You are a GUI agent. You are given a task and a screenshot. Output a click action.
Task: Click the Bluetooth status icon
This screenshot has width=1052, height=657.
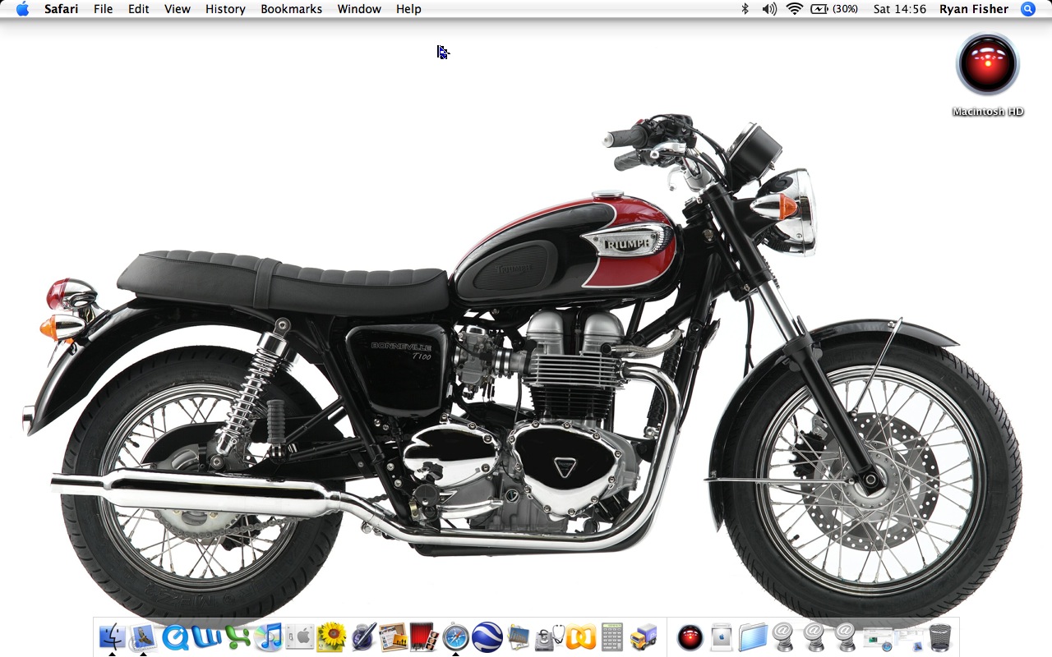click(745, 9)
